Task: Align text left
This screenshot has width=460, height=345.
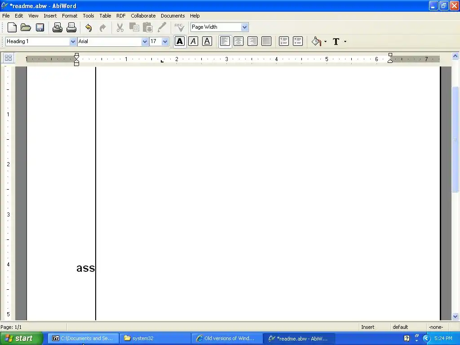Action: tap(225, 41)
